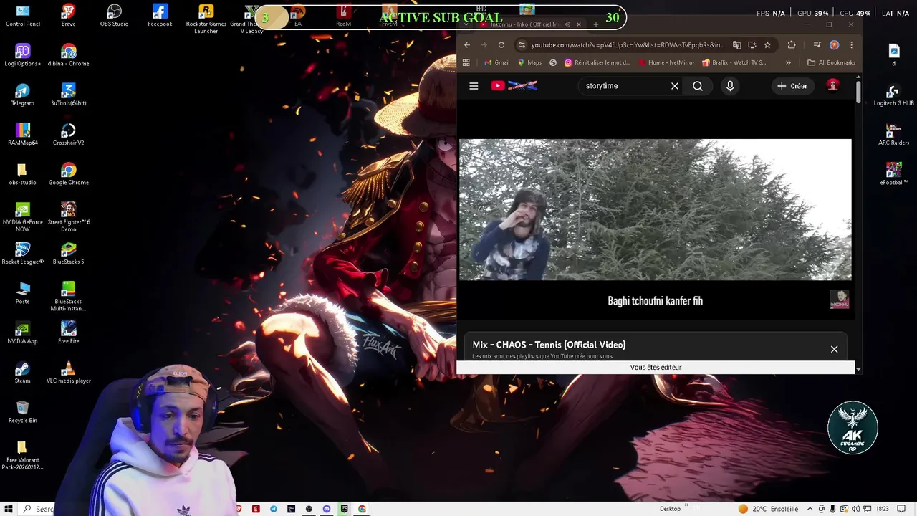Open VLC media player shortcut
917x516 pixels.
tap(68, 372)
